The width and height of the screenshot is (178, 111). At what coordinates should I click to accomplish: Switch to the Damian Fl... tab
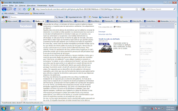click(x=108, y=21)
